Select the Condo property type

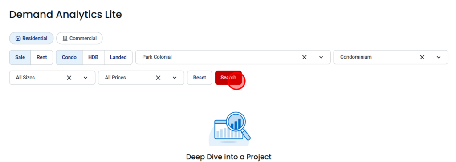coord(69,57)
